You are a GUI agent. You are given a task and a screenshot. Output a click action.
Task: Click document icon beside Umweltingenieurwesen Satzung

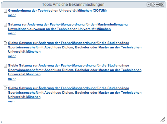tap(6, 25)
